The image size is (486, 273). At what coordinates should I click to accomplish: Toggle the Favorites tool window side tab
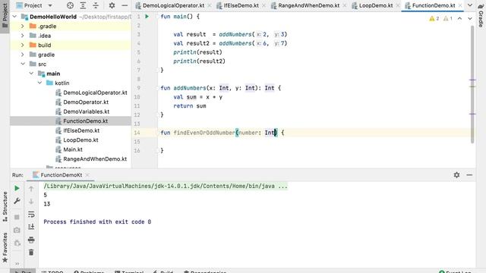5,248
